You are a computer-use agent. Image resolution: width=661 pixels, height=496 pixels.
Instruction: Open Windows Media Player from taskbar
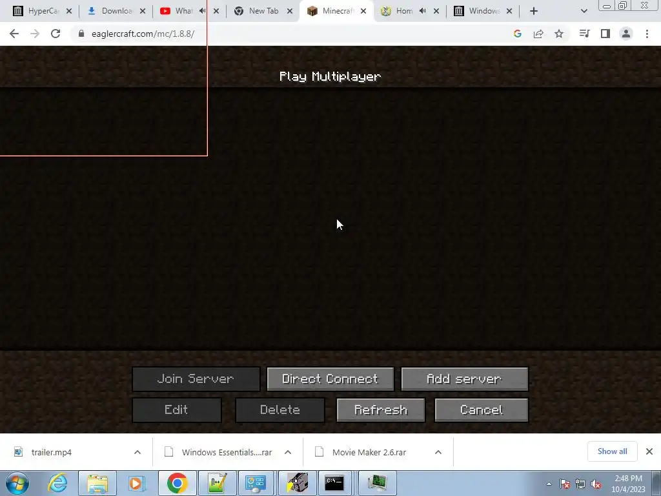pyautogui.click(x=137, y=483)
